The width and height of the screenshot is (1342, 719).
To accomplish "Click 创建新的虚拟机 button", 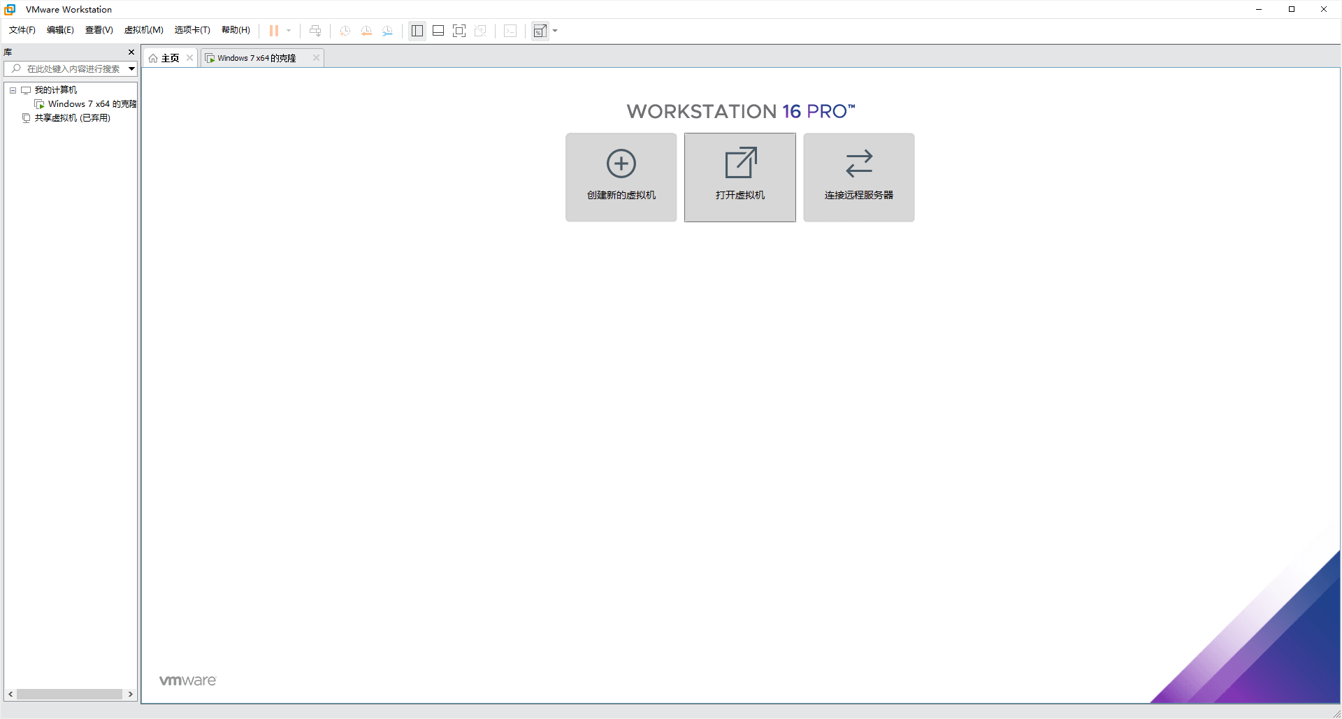I will [621, 177].
